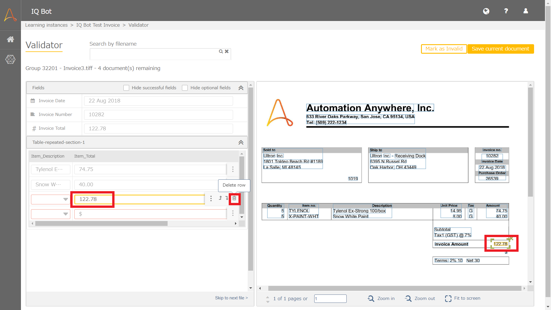Click the Automation Anywhere logo icon

click(x=10, y=15)
